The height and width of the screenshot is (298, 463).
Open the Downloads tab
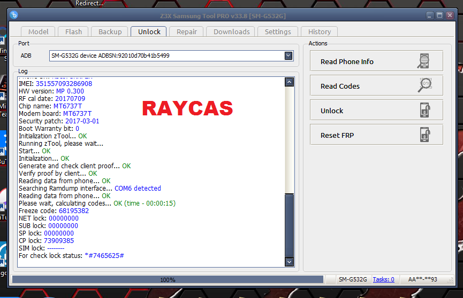tap(231, 32)
